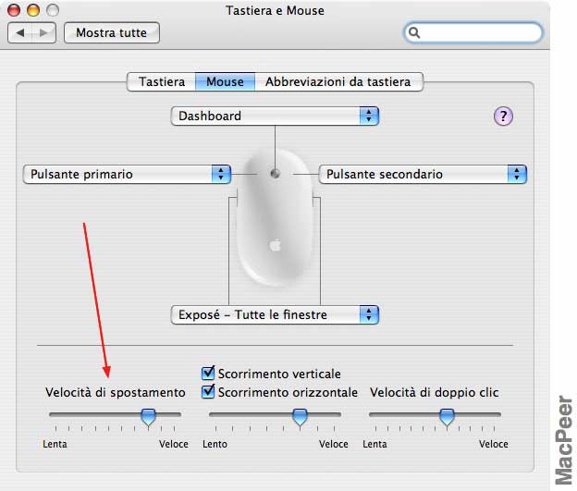
Task: Open the Pulsante secondario dropdown
Action: [423, 174]
